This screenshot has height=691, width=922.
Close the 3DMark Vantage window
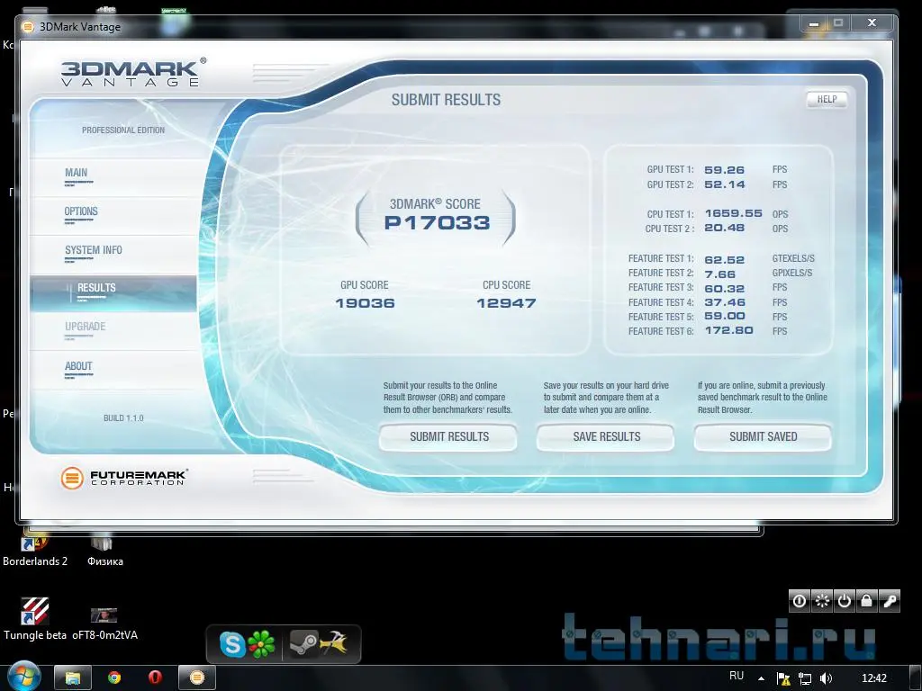click(872, 23)
